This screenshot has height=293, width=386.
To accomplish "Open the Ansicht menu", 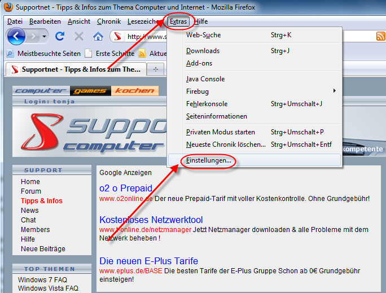I will 79,21.
